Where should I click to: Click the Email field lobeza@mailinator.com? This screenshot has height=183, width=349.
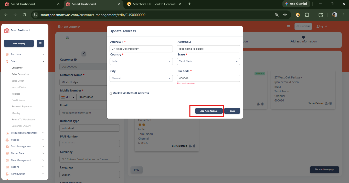click(x=90, y=112)
